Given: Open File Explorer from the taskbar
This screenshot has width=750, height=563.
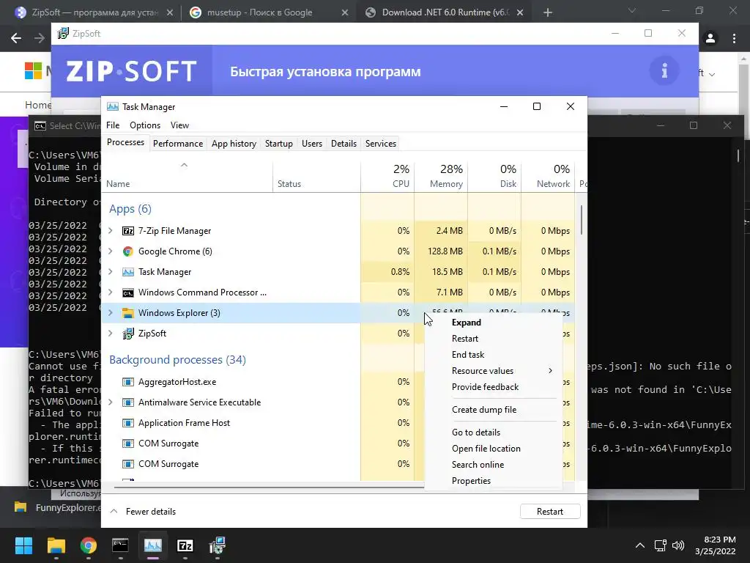Looking at the screenshot, I should pyautogui.click(x=56, y=545).
